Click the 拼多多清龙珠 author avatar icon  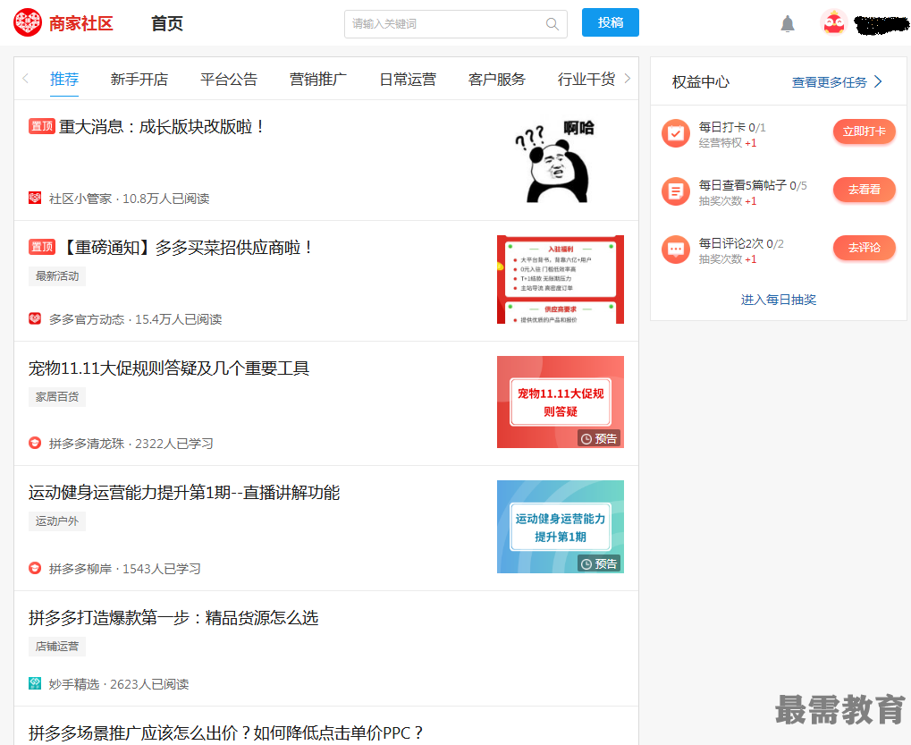(35, 443)
